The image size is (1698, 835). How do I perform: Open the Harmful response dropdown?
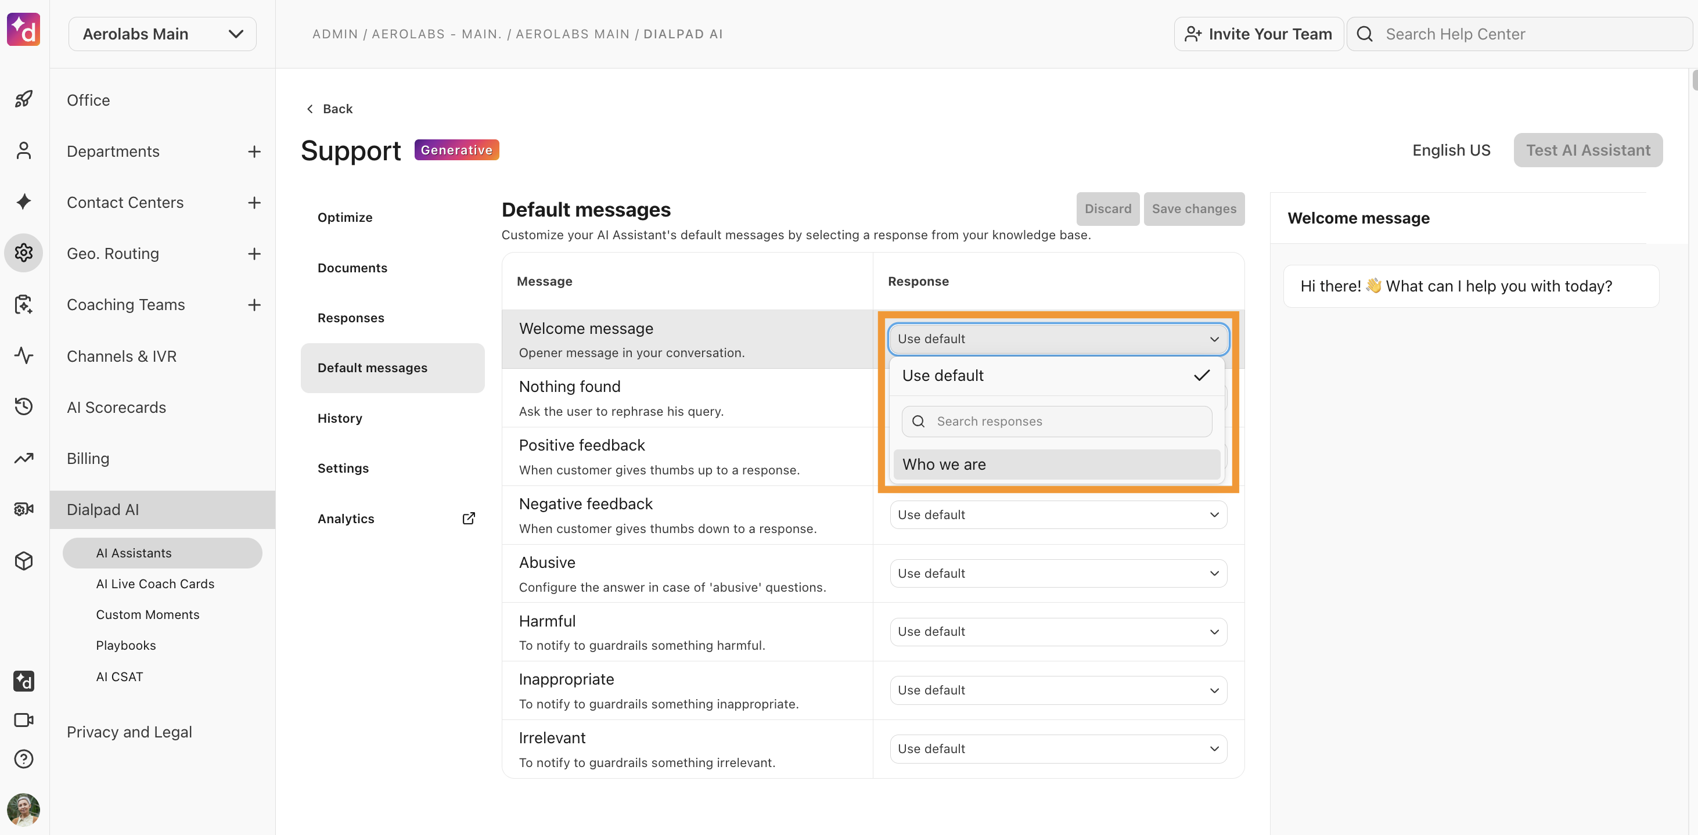pos(1059,631)
